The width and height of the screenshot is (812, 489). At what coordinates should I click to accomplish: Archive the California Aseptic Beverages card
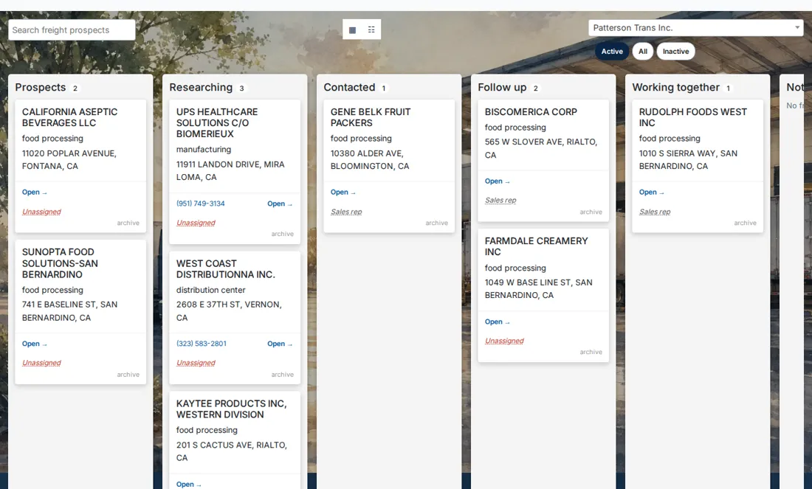pyautogui.click(x=128, y=223)
